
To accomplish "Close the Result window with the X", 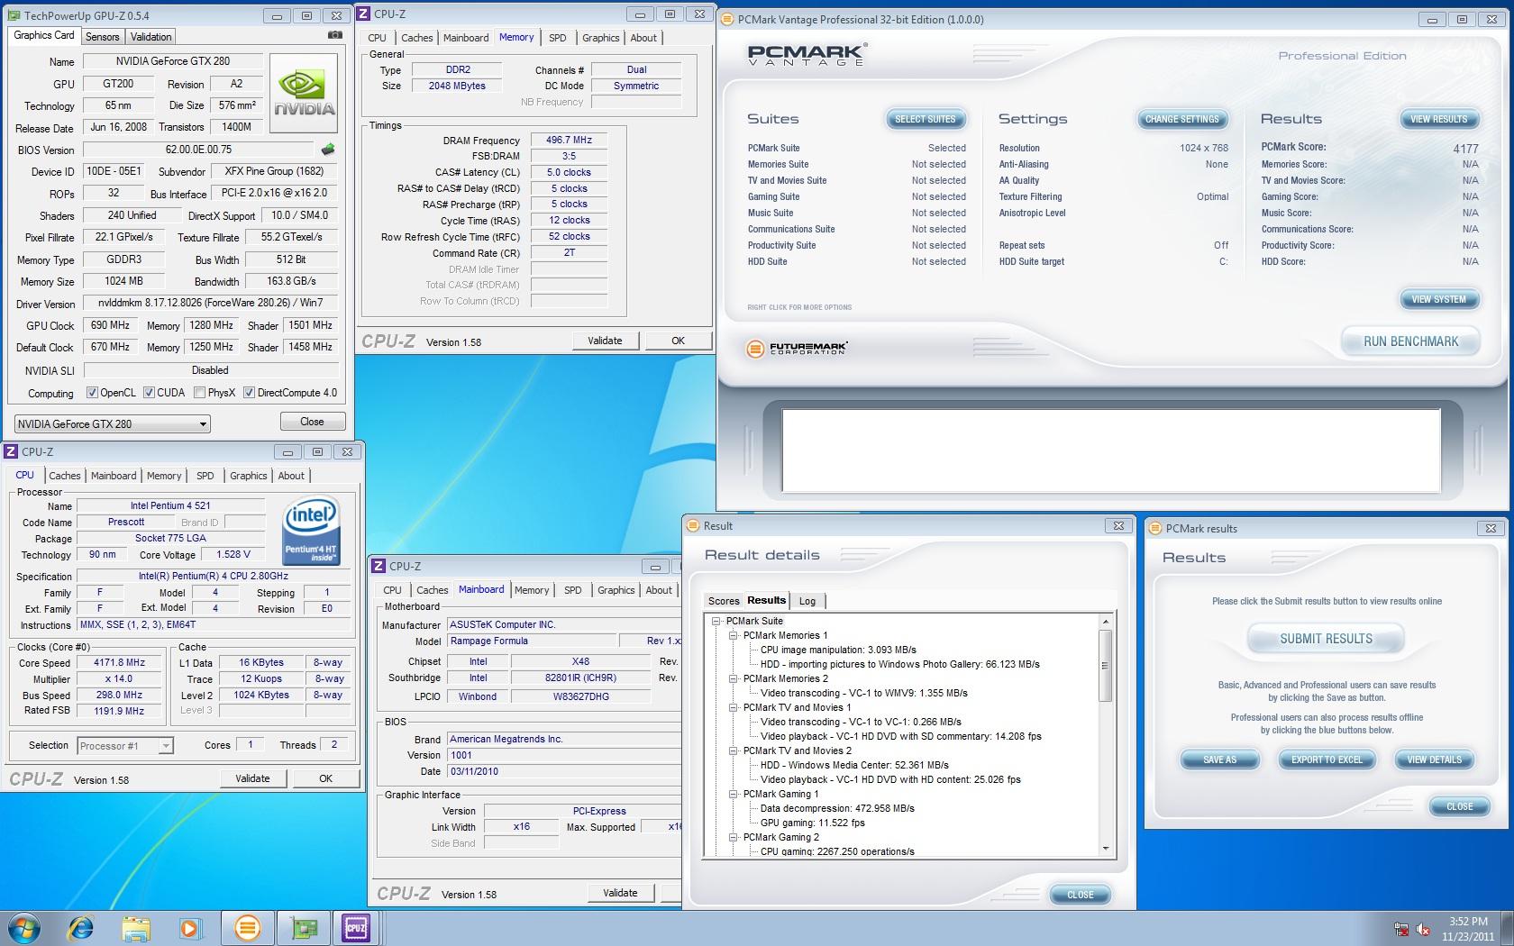I will (1118, 525).
